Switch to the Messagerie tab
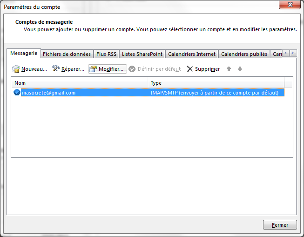This screenshot has width=304, height=237. [24, 53]
